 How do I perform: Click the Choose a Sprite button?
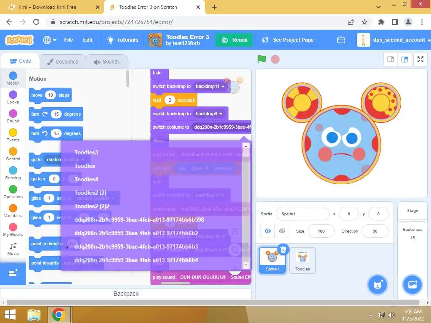pyautogui.click(x=378, y=285)
